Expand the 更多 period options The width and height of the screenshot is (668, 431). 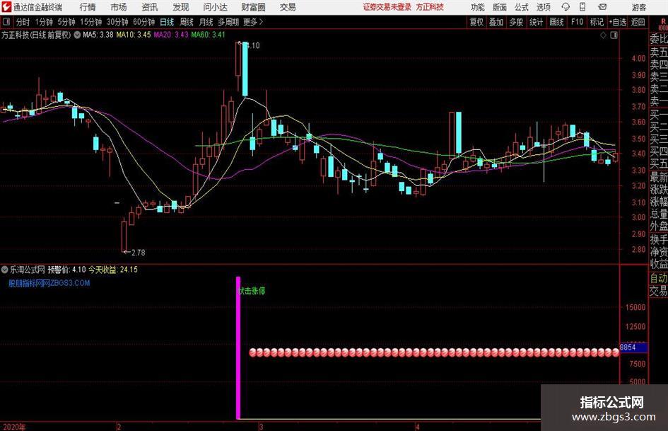tap(253, 22)
